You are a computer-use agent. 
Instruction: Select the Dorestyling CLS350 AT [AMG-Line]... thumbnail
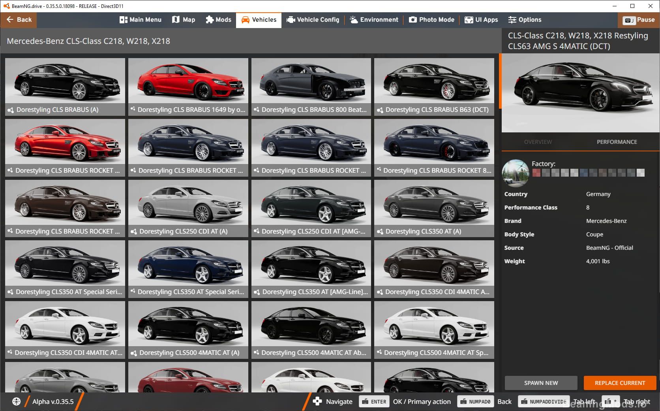pyautogui.click(x=311, y=269)
